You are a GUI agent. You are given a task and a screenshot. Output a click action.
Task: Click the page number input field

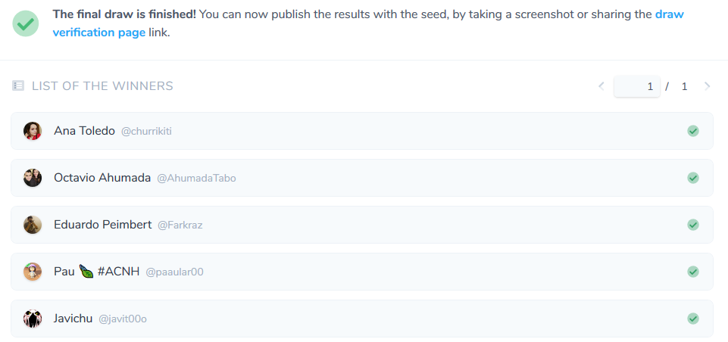(x=637, y=86)
